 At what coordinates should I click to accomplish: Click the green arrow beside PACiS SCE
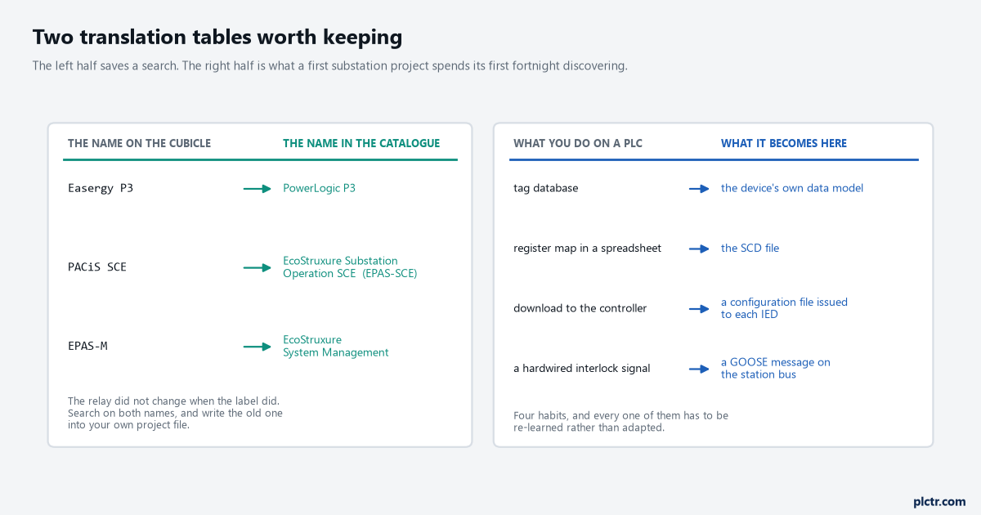coord(258,267)
